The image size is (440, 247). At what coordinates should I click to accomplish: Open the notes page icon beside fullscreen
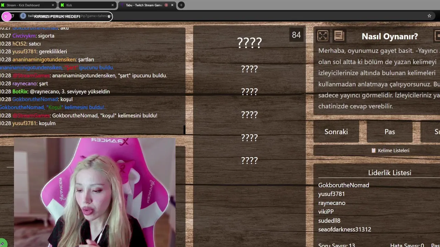(x=339, y=35)
